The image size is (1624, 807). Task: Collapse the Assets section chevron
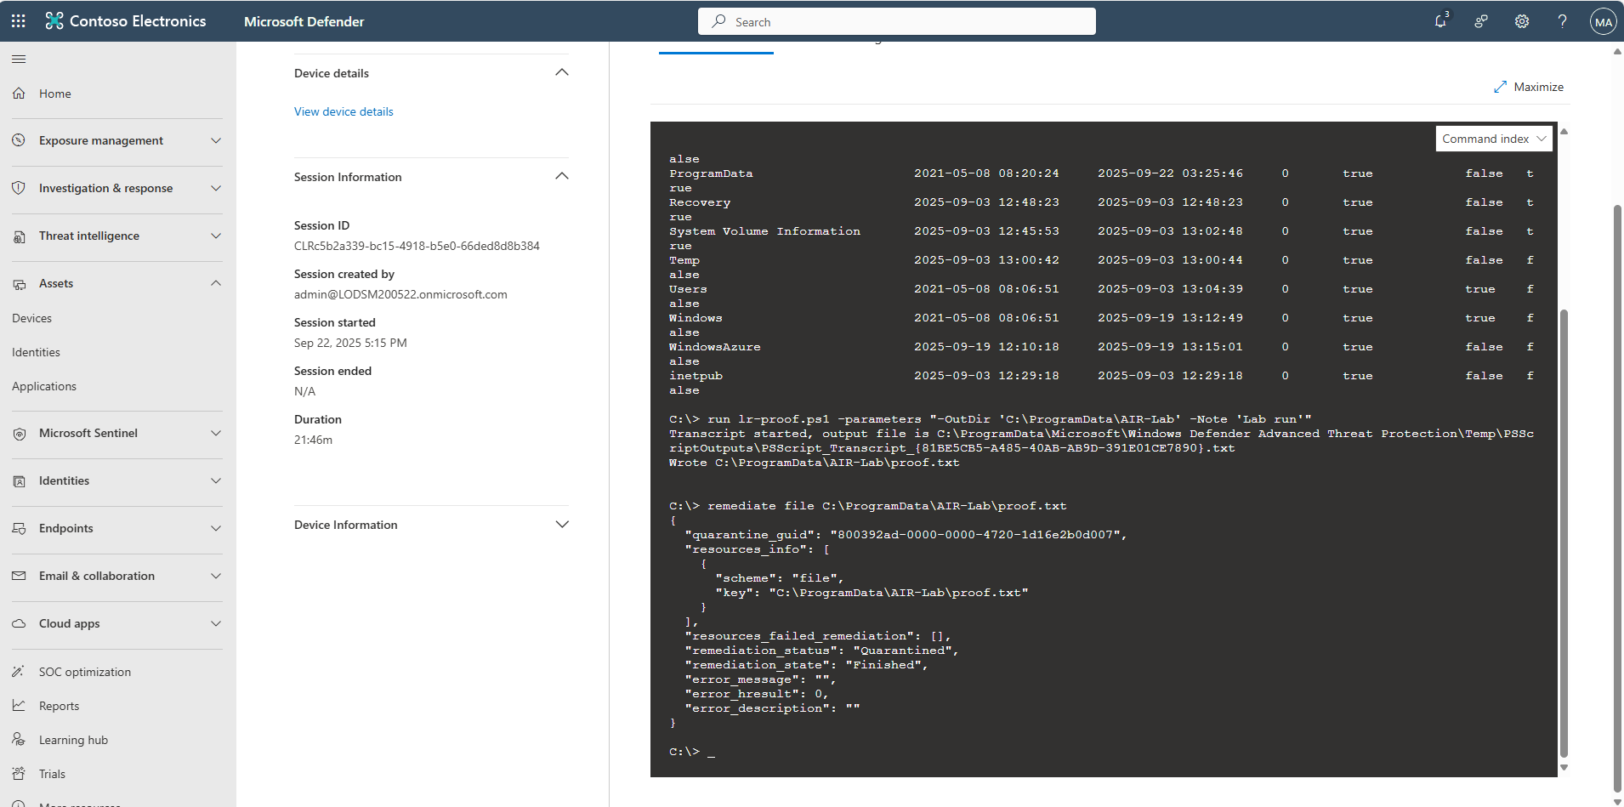click(216, 283)
